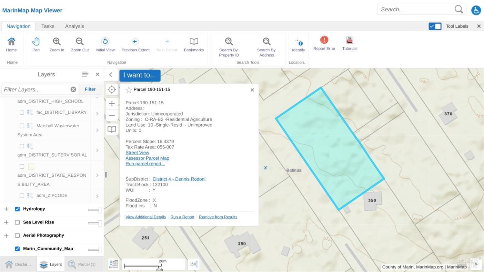This screenshot has width=484, height=272.
Task: Turn off the Tool Labels toggle
Action: (435, 26)
